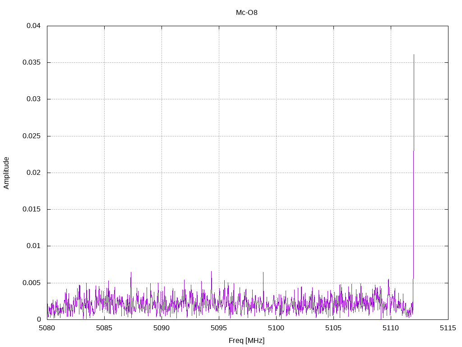Screen dimensions: 462x347
Task: Click the x-axis tick label 5105
Action: pos(333,328)
